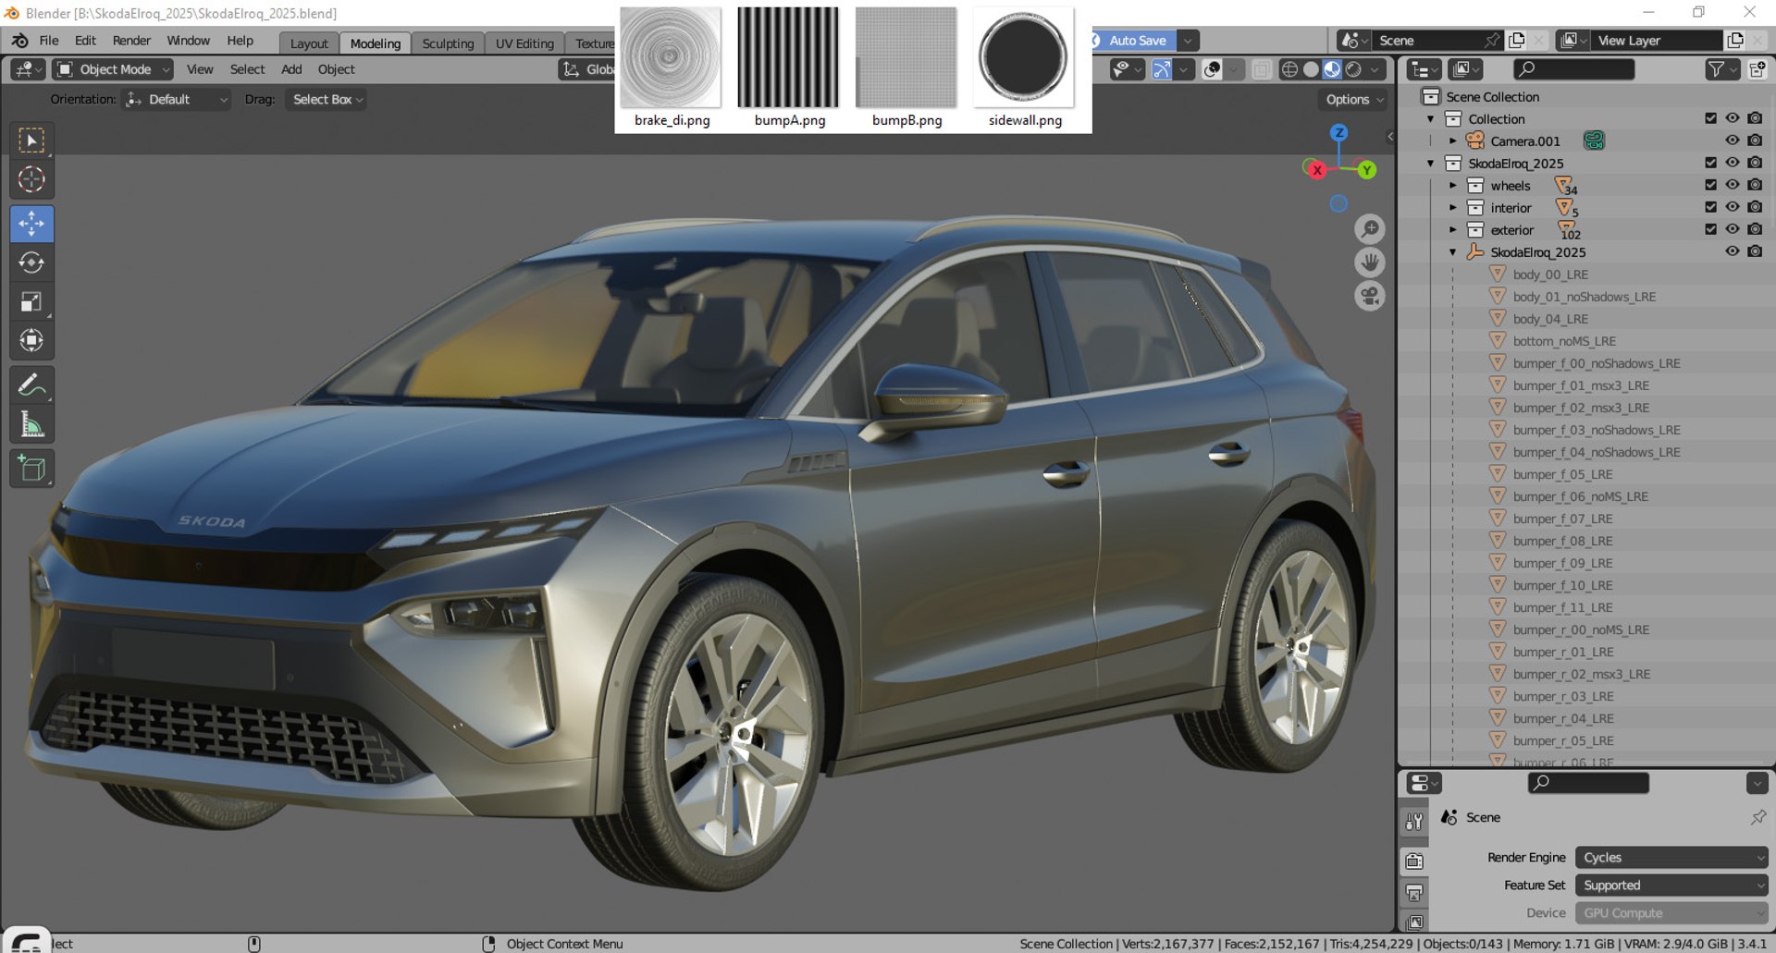The image size is (1776, 953).
Task: Uncheck the exterior collection checkbox
Action: point(1710,229)
